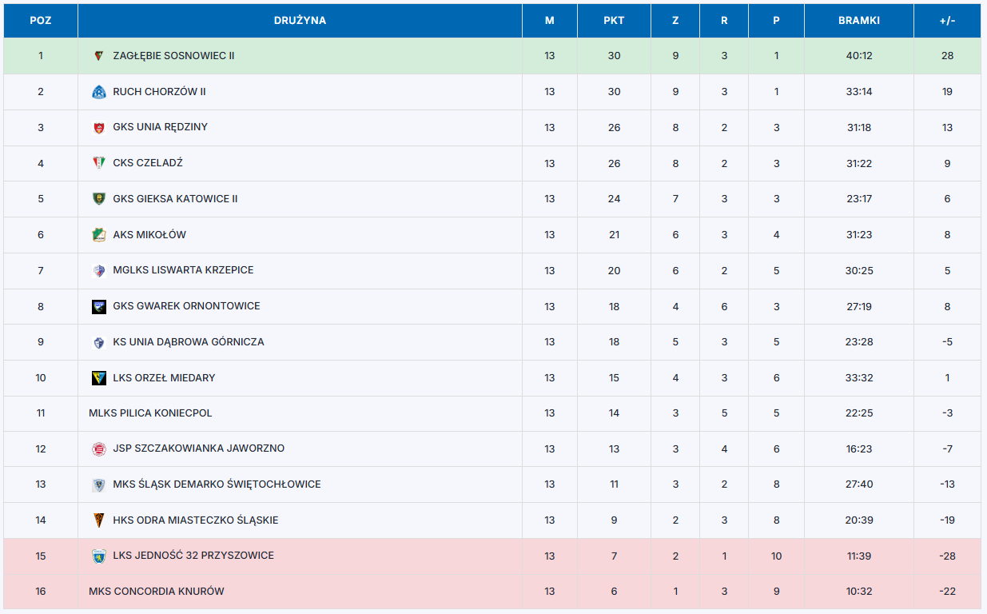Click the JSP Szczakowianka Jaworzno crest

coord(98,449)
